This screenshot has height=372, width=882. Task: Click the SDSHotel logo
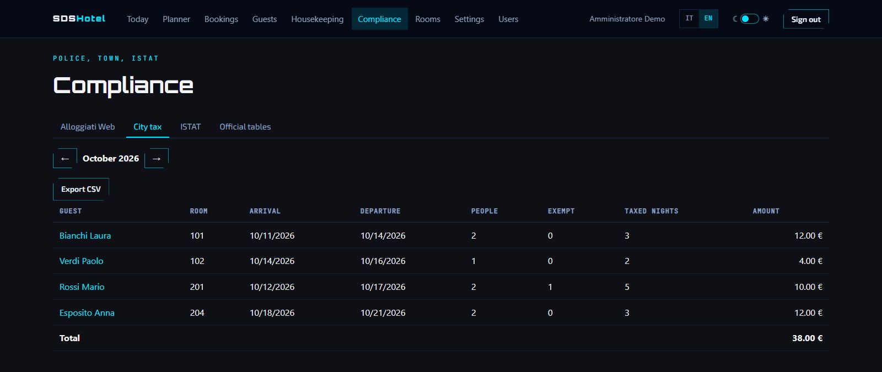click(79, 19)
